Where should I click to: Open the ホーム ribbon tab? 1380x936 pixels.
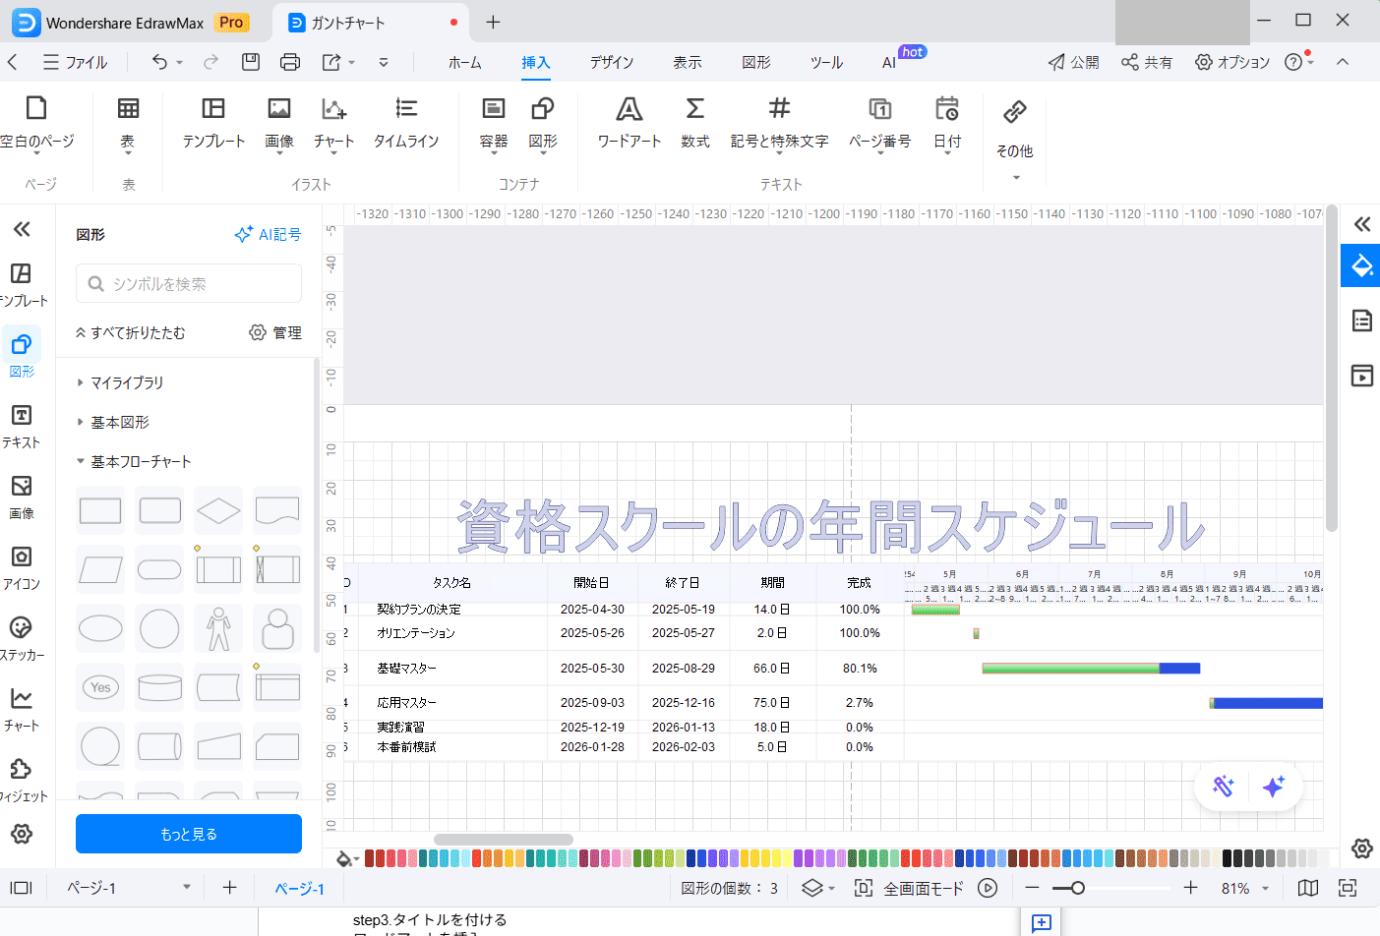pos(464,62)
